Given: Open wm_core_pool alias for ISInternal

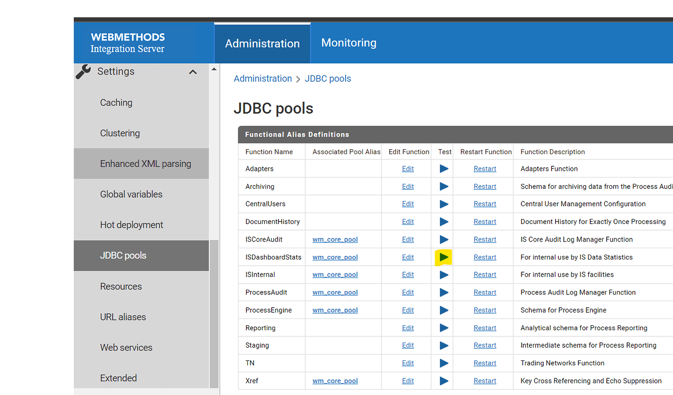Looking at the screenshot, I should [335, 275].
